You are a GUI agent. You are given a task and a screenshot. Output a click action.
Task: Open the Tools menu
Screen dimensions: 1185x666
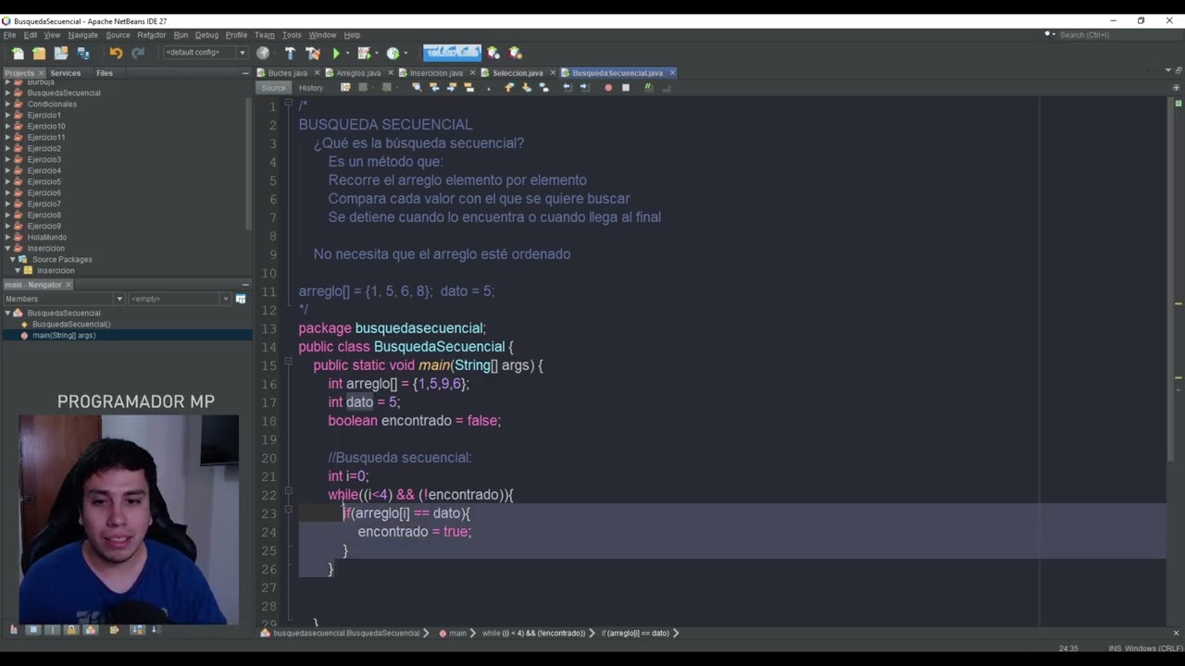tap(292, 35)
